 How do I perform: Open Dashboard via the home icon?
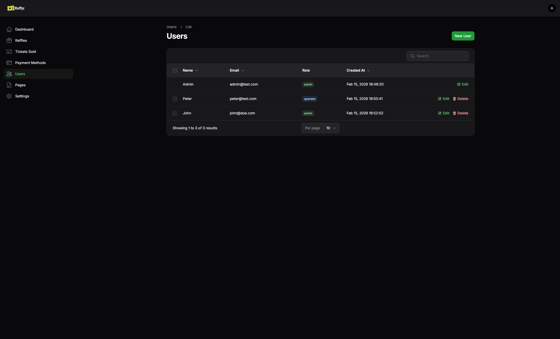point(9,29)
